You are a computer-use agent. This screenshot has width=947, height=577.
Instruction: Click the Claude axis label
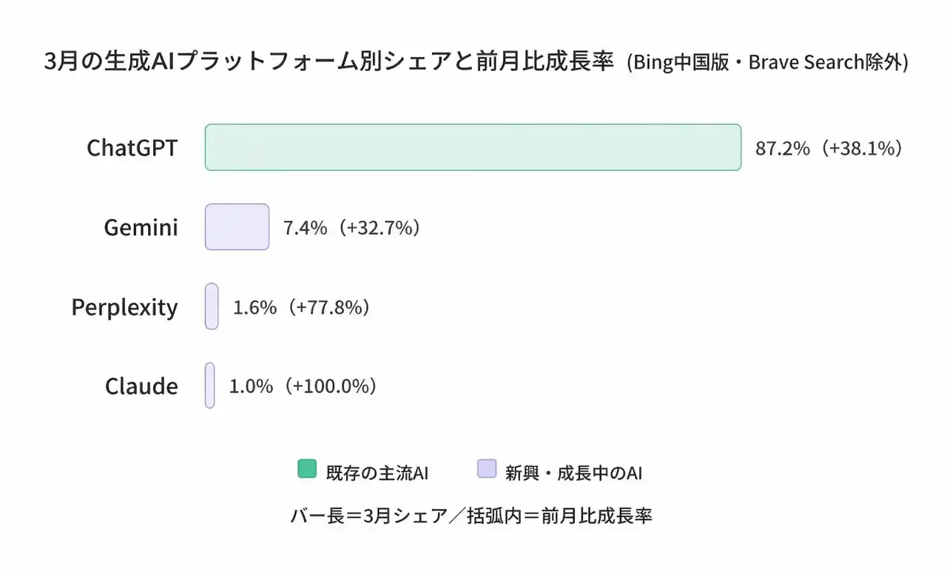pos(141,386)
